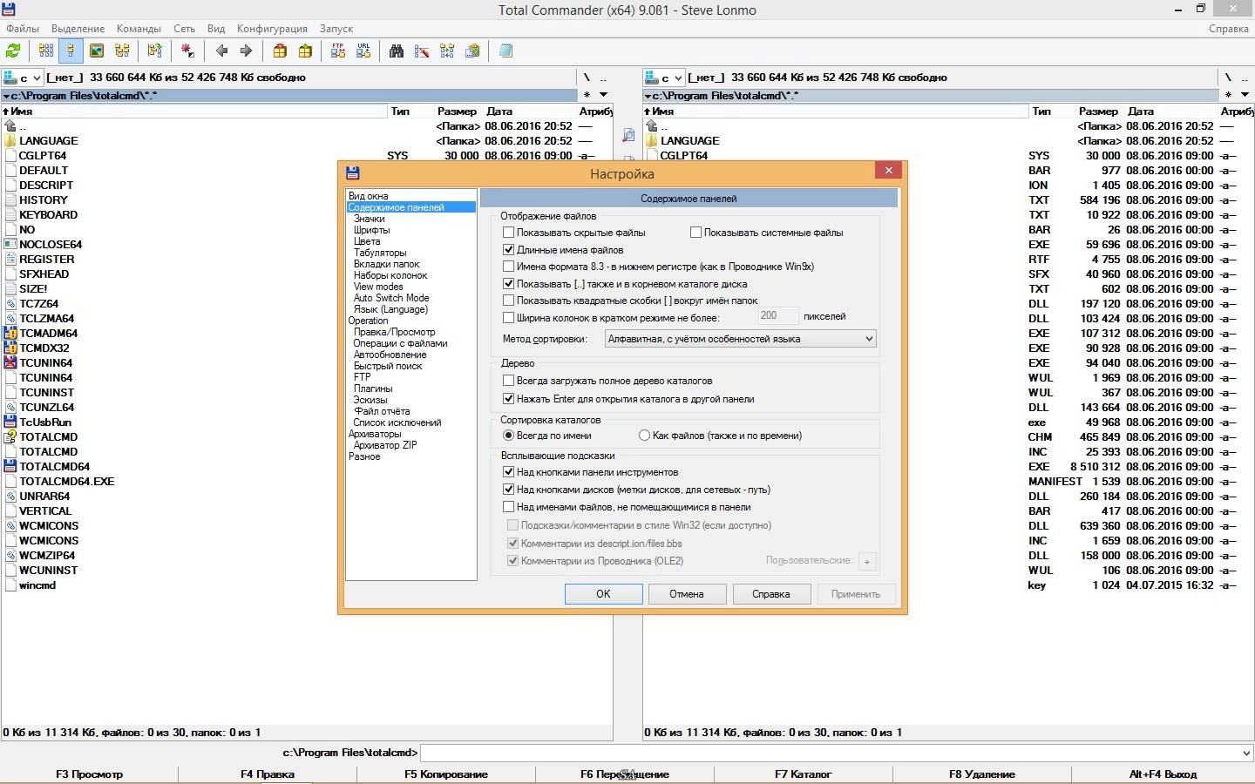1255x784 pixels.
Task: Select Operation category in settings tree
Action: pyautogui.click(x=369, y=321)
